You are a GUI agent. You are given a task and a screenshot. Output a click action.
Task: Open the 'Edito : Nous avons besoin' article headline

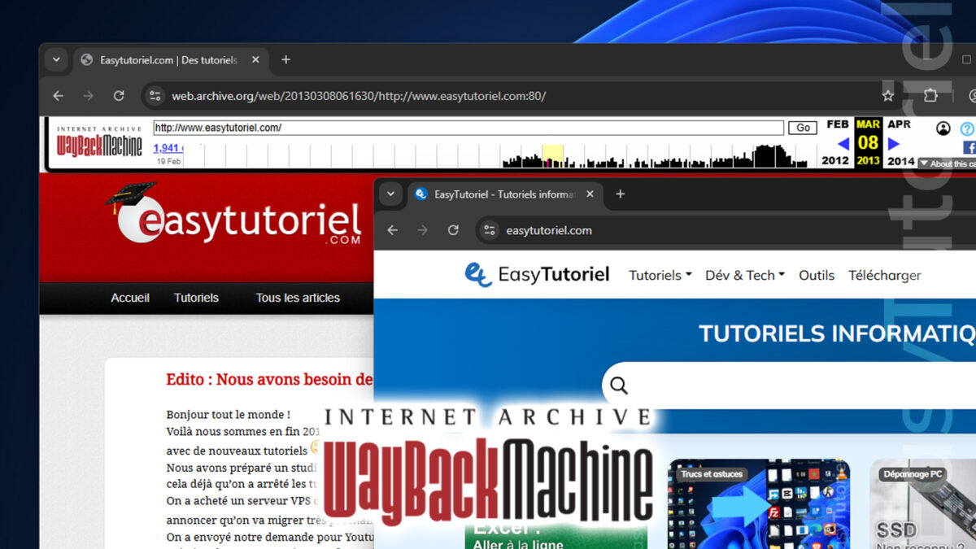click(269, 379)
